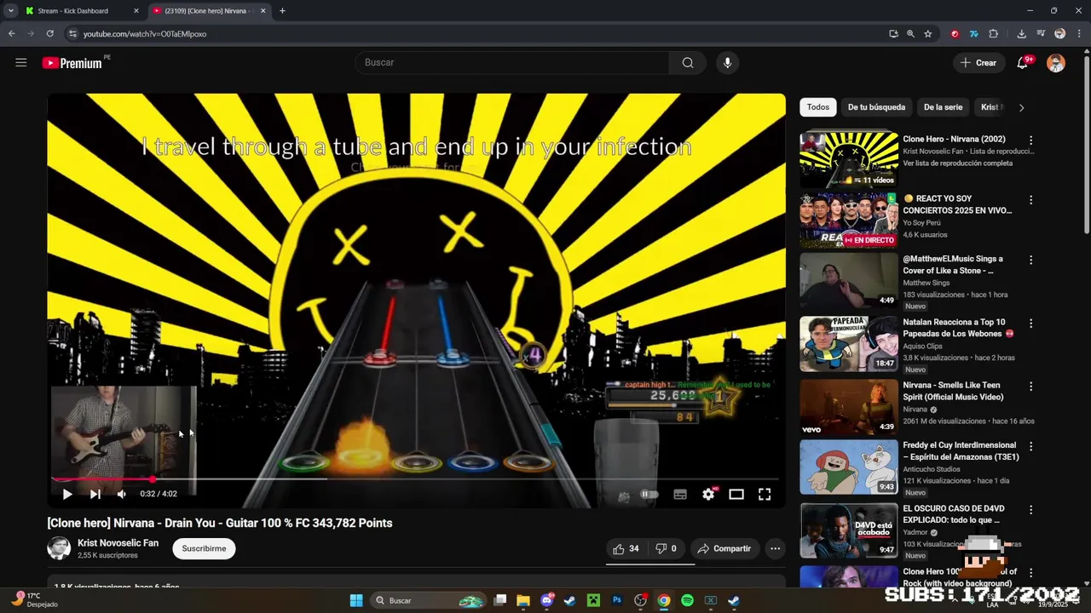The image size is (1091, 613).
Task: Subscribe with the Suscribirme button
Action: 205,548
